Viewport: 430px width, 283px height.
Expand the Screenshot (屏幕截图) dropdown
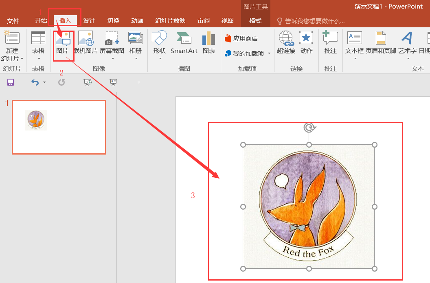point(112,58)
